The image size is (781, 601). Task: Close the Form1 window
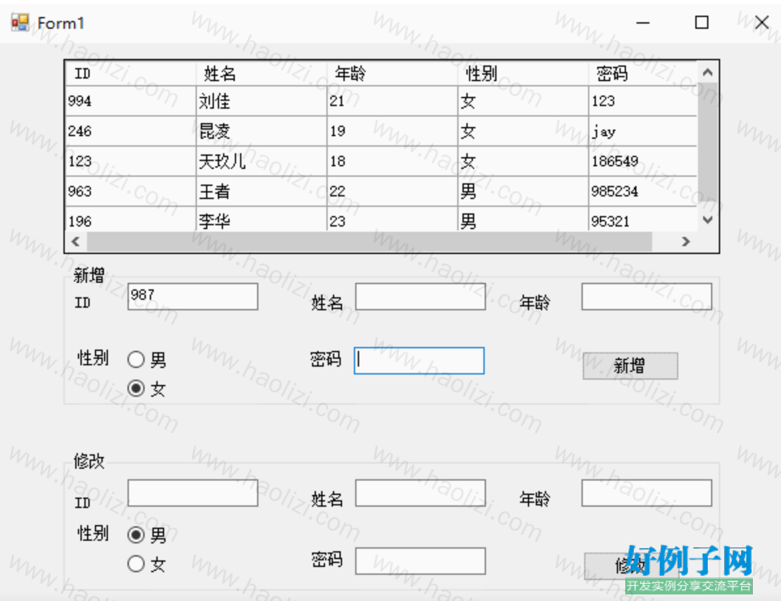(761, 23)
